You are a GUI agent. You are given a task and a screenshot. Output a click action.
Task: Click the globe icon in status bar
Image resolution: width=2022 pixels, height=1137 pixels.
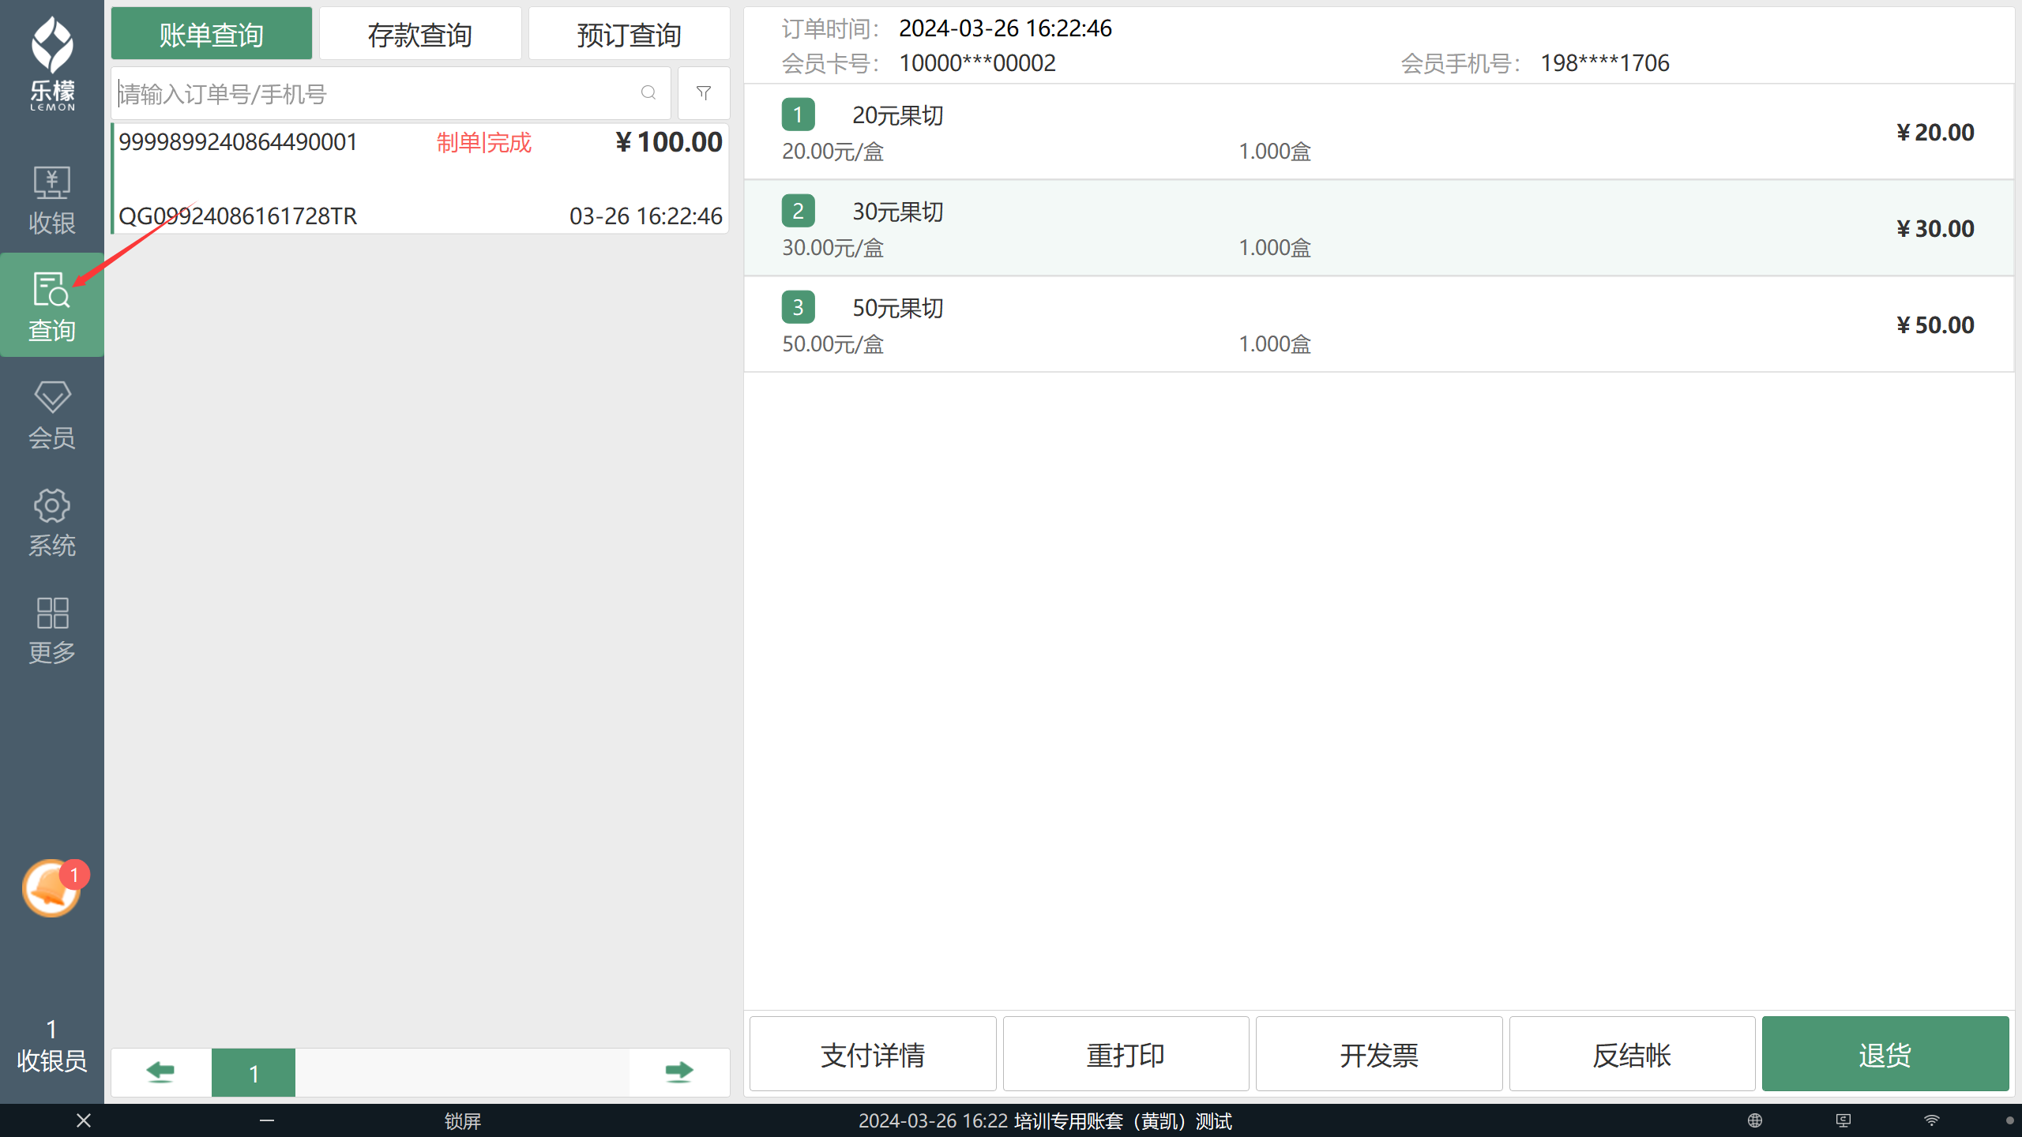1755,1120
